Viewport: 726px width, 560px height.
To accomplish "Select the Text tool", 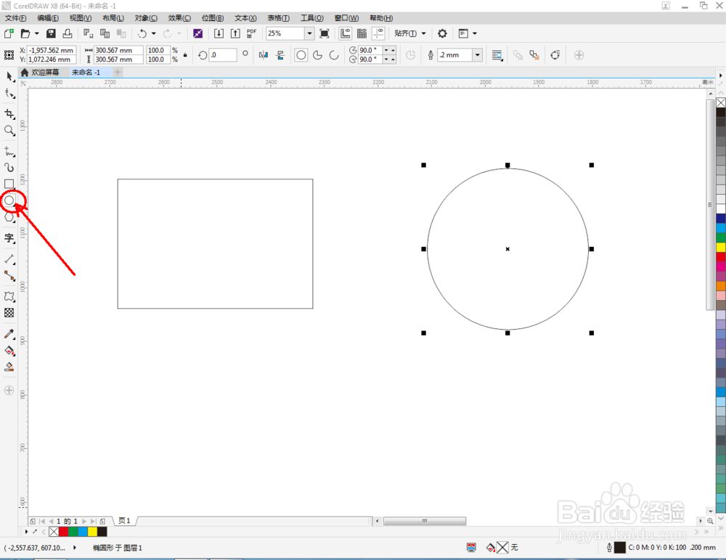I will (x=9, y=238).
